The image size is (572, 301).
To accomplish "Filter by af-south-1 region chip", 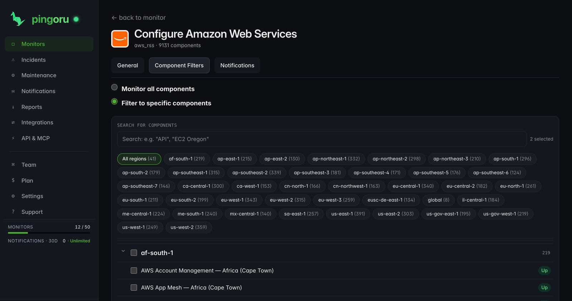I will (187, 159).
